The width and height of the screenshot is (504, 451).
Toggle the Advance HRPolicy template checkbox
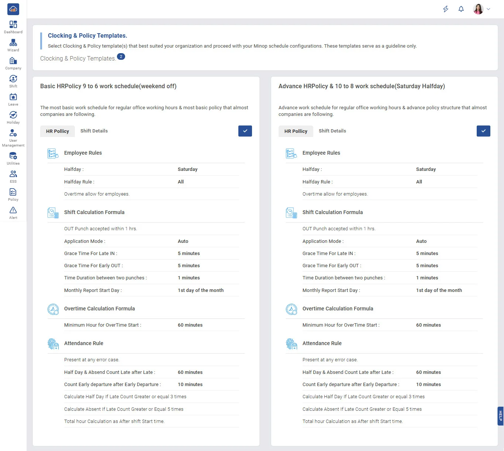pyautogui.click(x=483, y=131)
